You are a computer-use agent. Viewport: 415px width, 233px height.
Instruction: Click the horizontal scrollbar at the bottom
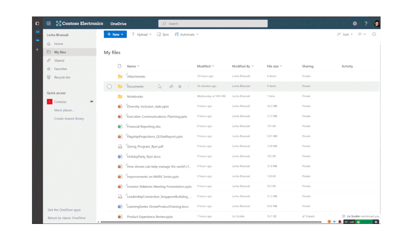tap(211, 222)
